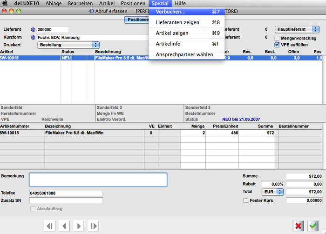This screenshot has height=234, width=326.
Task: Tick the Fester Kurs checkbox
Action: 245,201
